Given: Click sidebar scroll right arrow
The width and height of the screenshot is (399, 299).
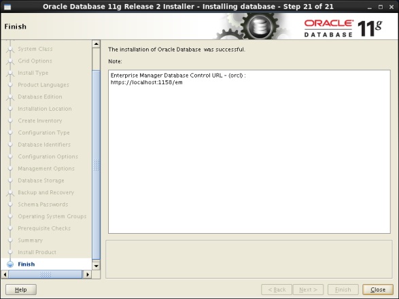Looking at the screenshot, I should pyautogui.click(x=88, y=275).
